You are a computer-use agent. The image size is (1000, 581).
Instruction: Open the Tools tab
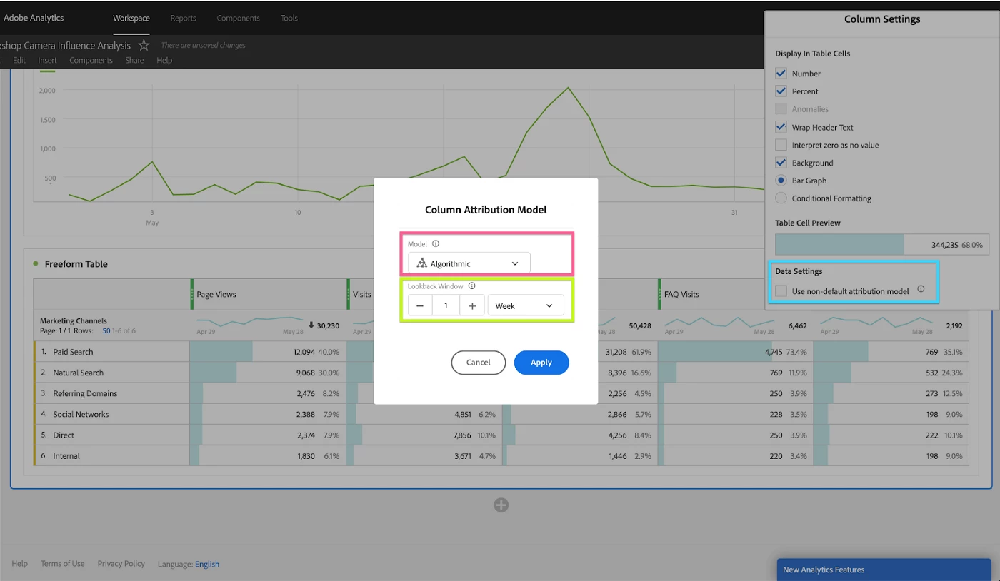pyautogui.click(x=289, y=18)
